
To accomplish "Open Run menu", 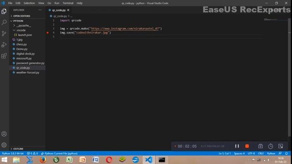I will (57, 3).
